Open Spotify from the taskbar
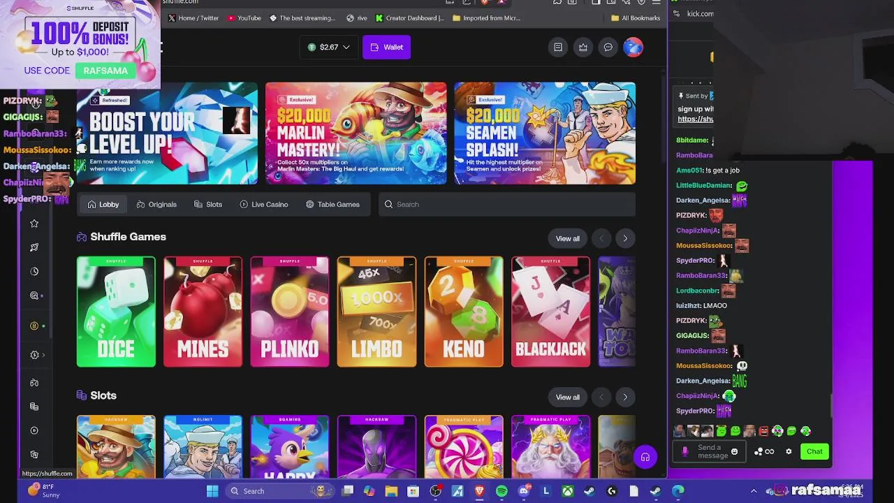Screen dimensions: 894x503 pos(501,491)
